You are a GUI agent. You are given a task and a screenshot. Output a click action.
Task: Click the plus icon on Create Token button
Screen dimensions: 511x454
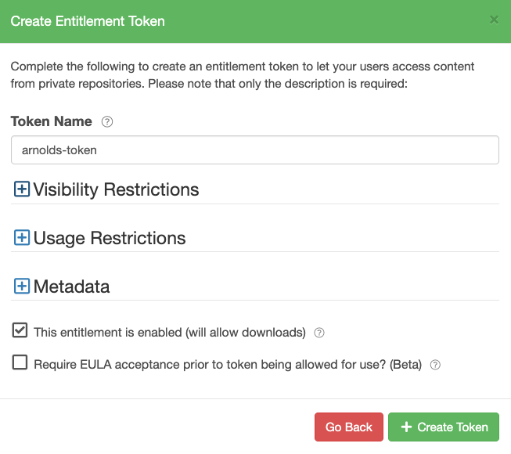(x=406, y=427)
